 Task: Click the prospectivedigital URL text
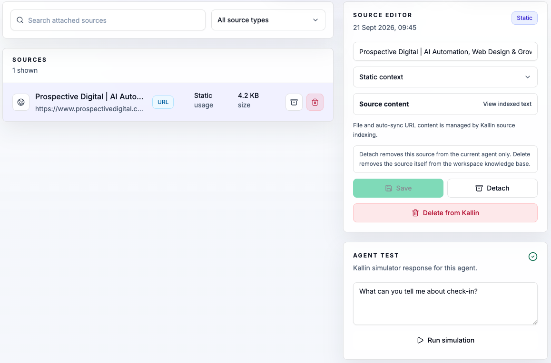coord(89,109)
